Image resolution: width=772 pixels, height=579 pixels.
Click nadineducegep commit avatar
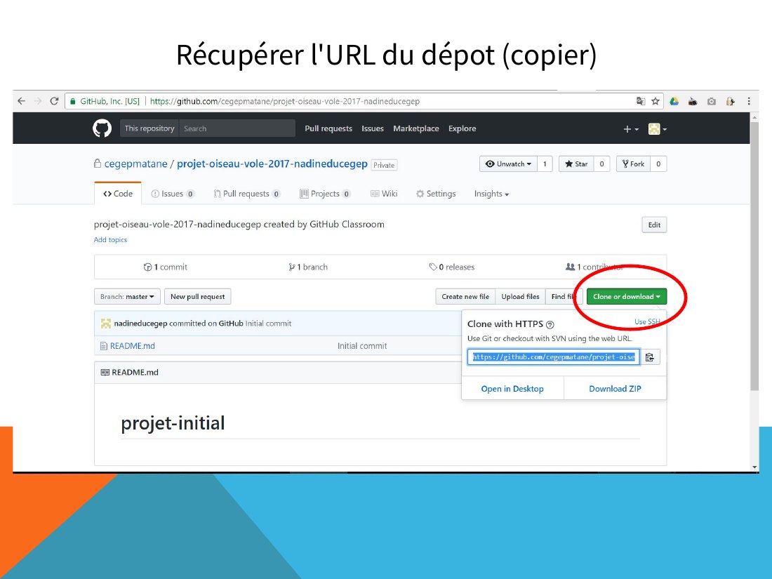(x=106, y=324)
